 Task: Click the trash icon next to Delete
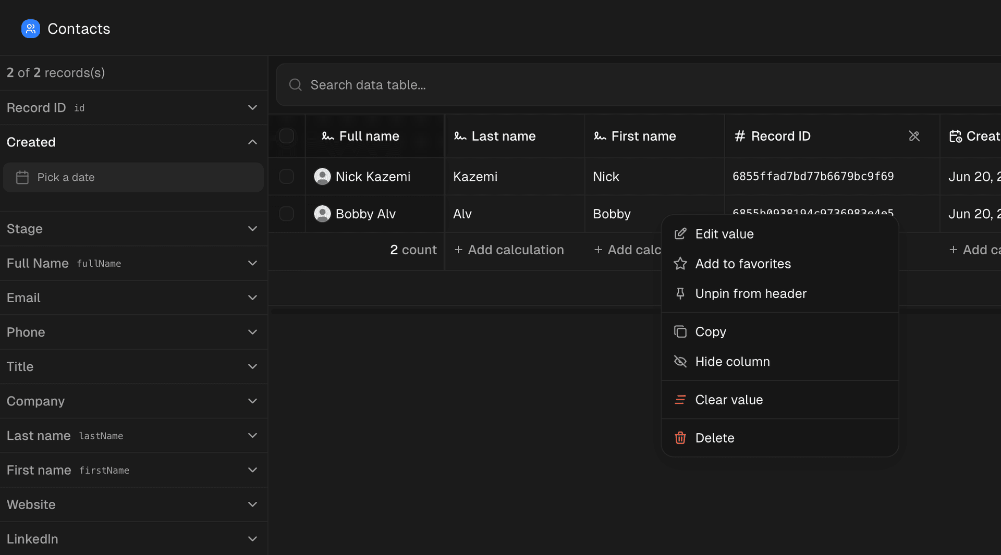click(x=680, y=438)
